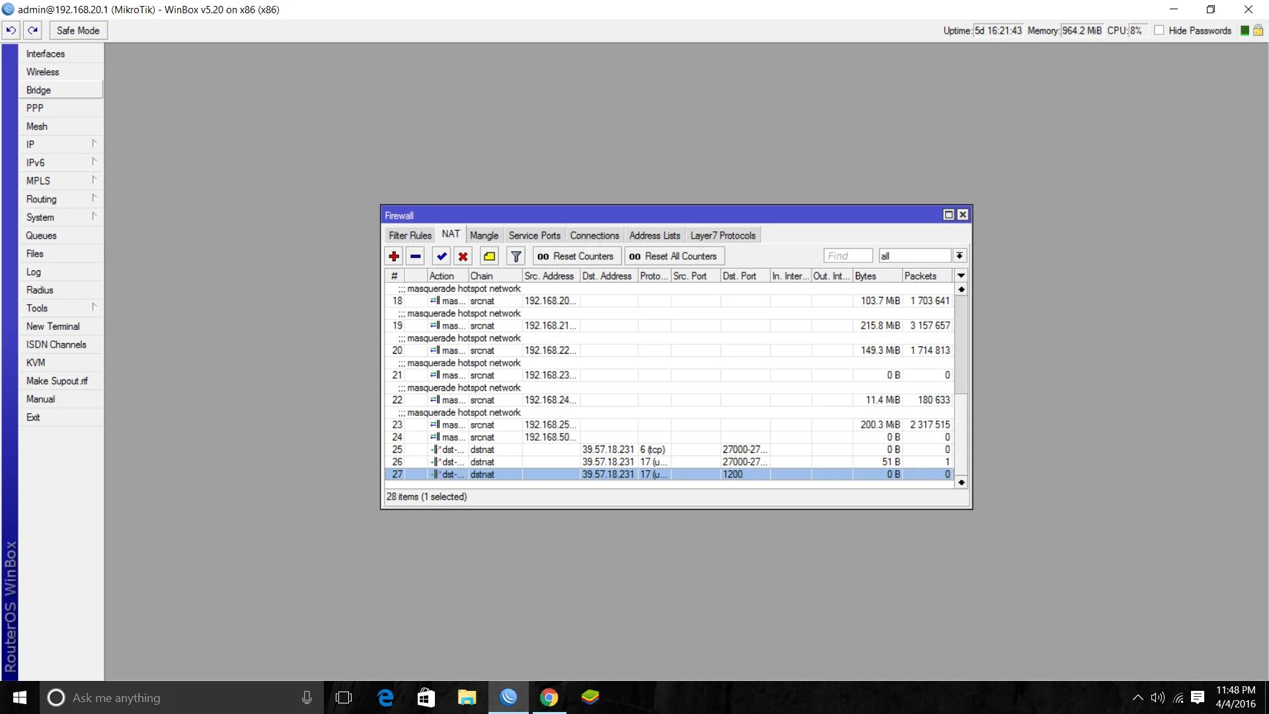Viewport: 1269px width, 714px height.
Task: Click Exit in sidebar menu
Action: click(60, 417)
